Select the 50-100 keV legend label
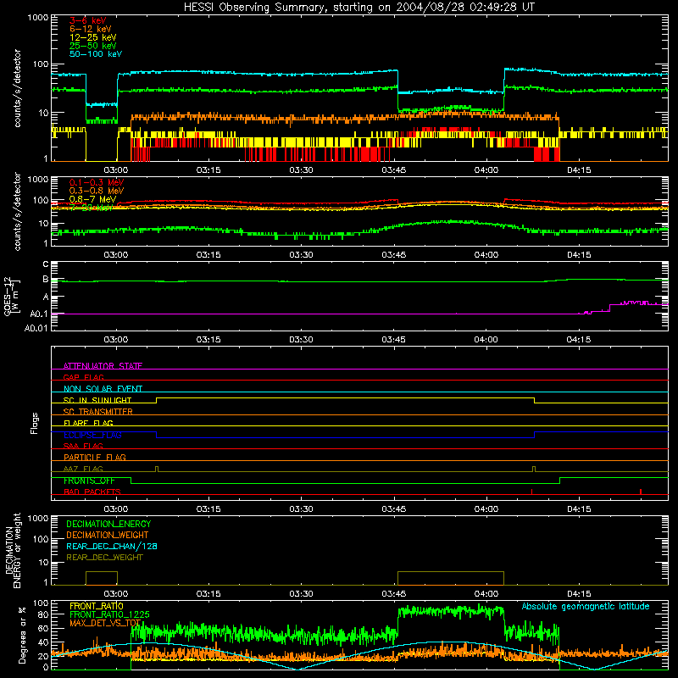 click(x=96, y=54)
